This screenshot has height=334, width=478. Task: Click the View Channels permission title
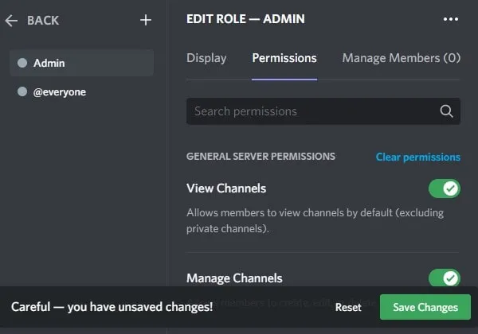(x=226, y=188)
